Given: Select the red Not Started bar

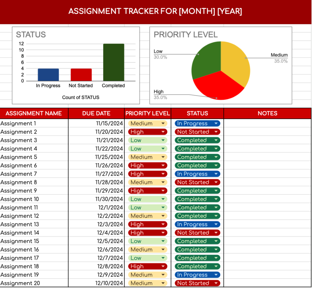Looking at the screenshot, I should (x=81, y=75).
